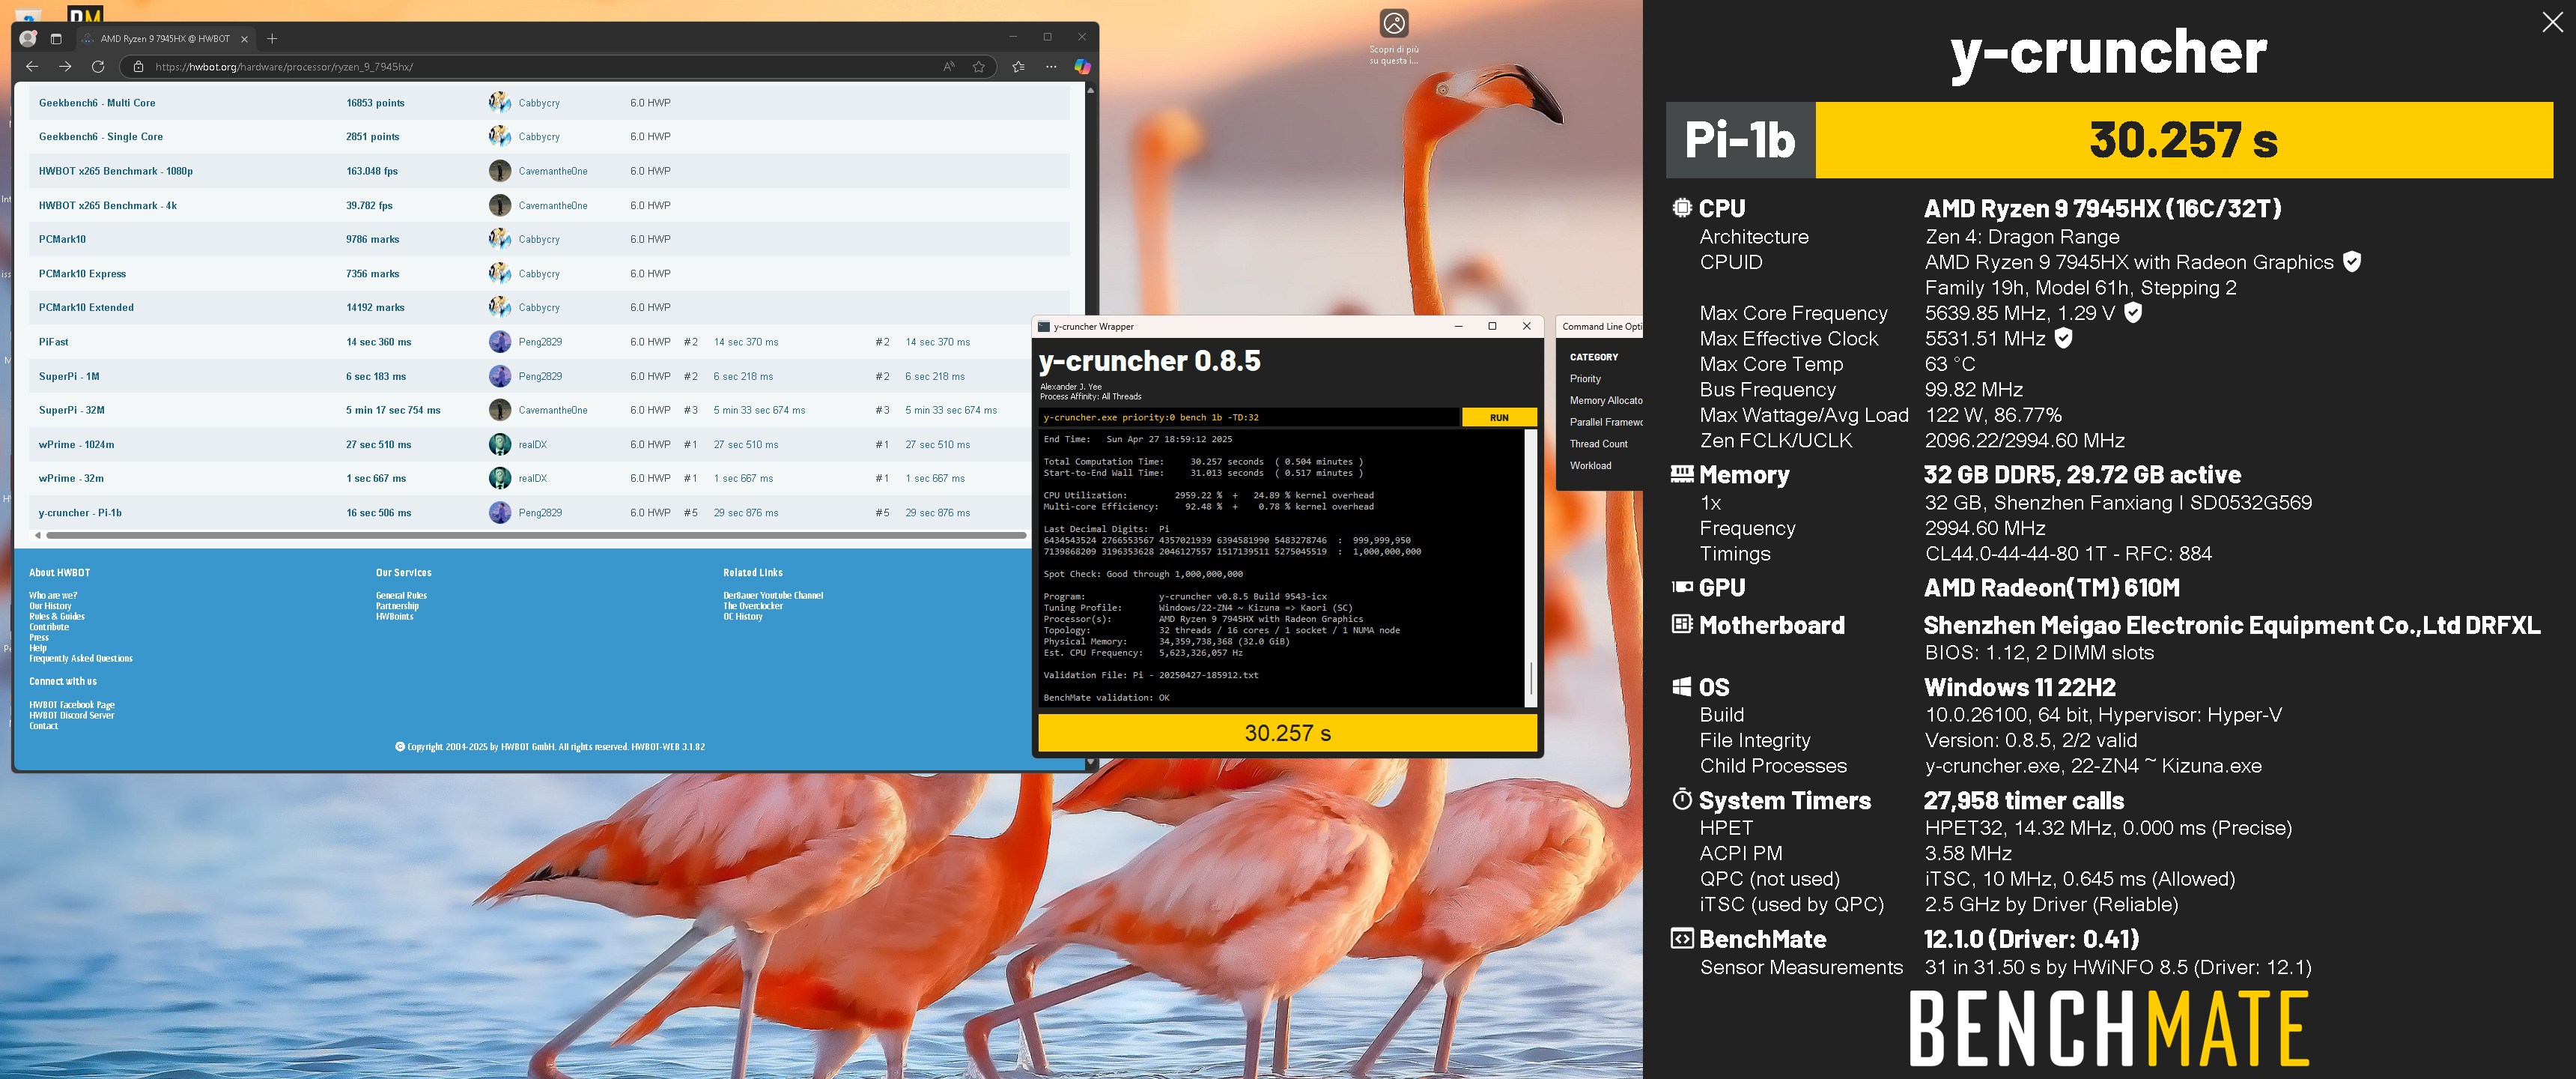The image size is (2576, 1079).
Task: Click the System Timers stopwatch icon
Action: pos(1682,799)
